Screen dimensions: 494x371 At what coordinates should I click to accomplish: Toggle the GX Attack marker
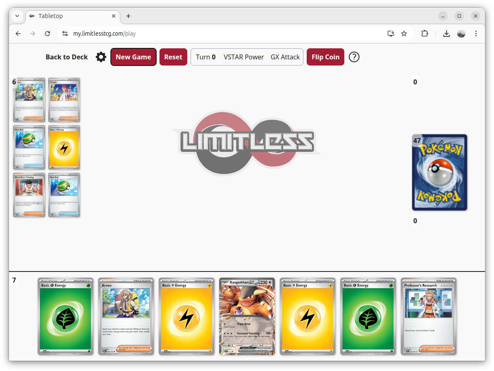285,57
